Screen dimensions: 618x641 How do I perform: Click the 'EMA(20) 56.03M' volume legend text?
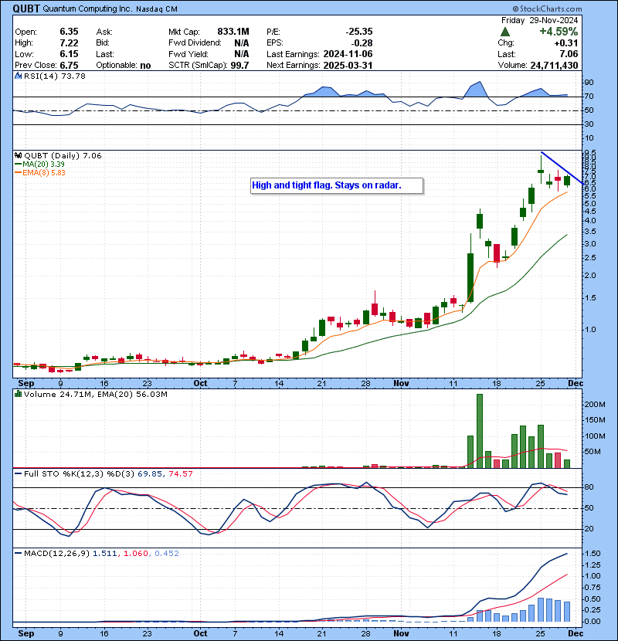pos(134,395)
